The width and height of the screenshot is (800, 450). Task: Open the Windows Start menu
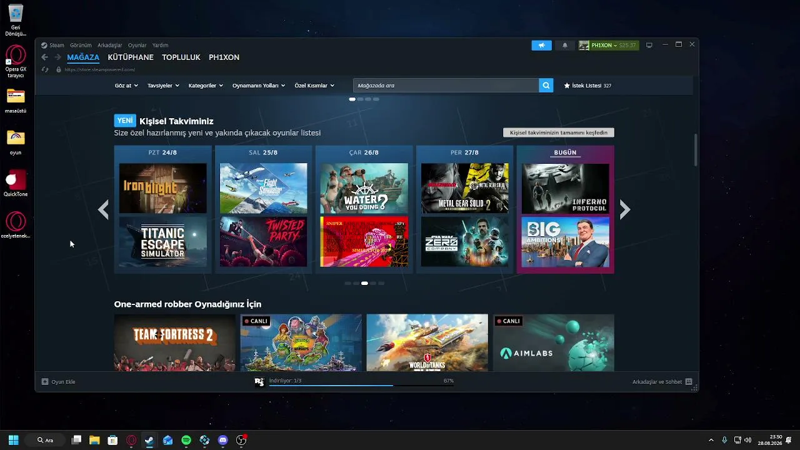pos(13,440)
